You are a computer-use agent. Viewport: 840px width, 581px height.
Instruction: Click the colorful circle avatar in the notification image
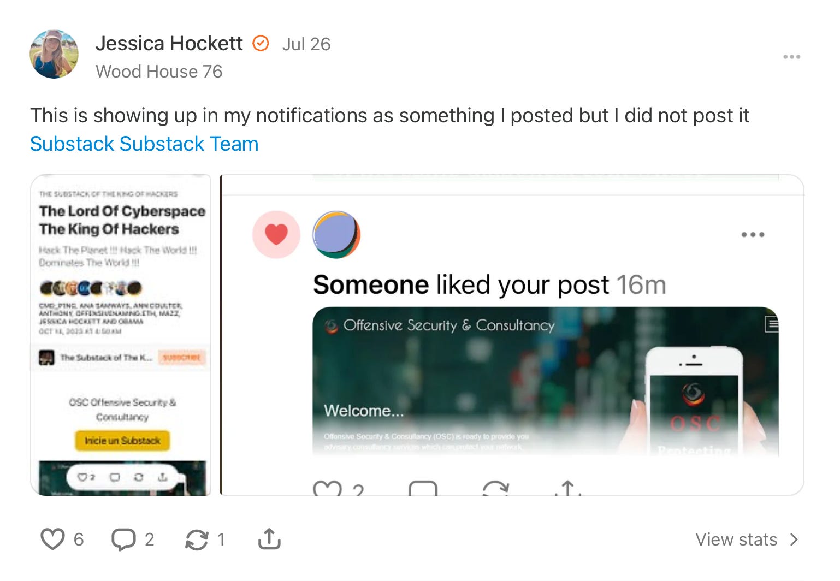click(336, 234)
